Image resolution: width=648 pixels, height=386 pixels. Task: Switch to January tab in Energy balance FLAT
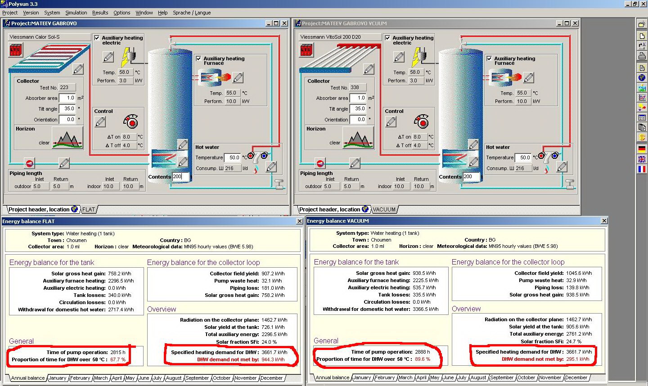[x=57, y=378]
